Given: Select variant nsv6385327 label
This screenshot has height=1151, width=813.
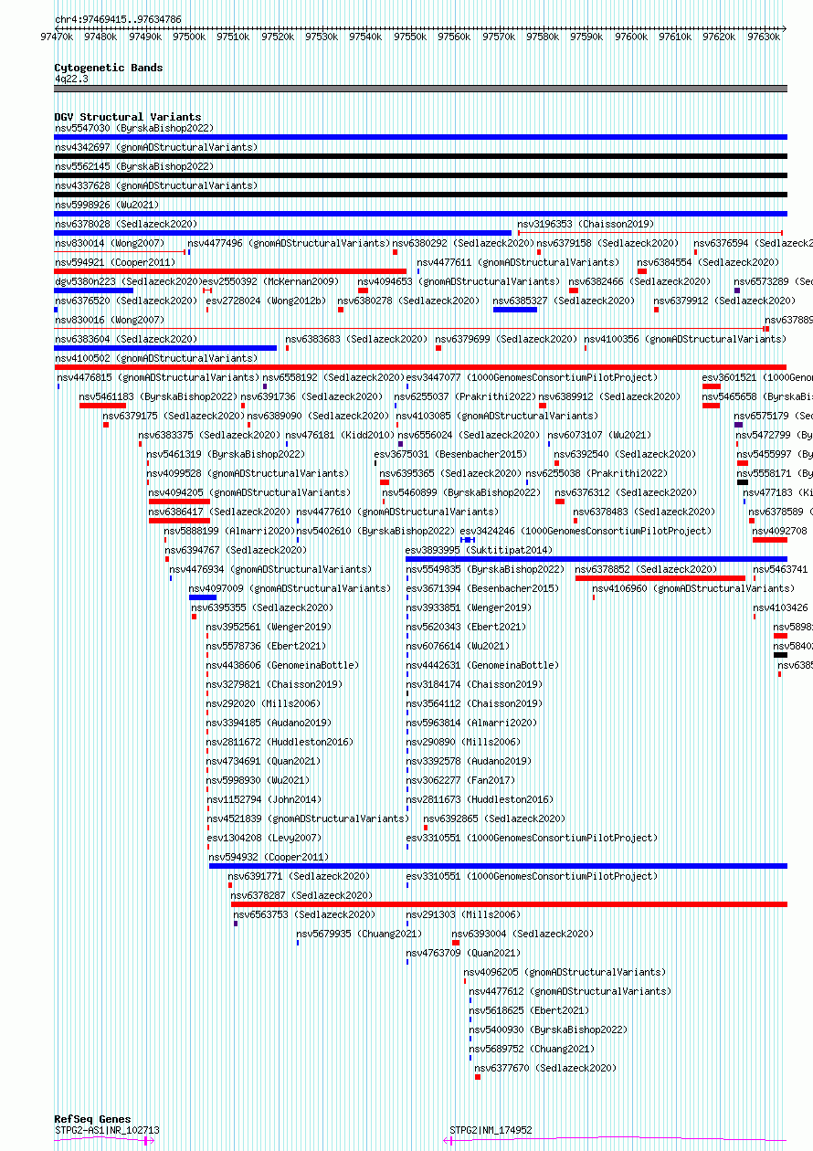Looking at the screenshot, I should [x=564, y=301].
